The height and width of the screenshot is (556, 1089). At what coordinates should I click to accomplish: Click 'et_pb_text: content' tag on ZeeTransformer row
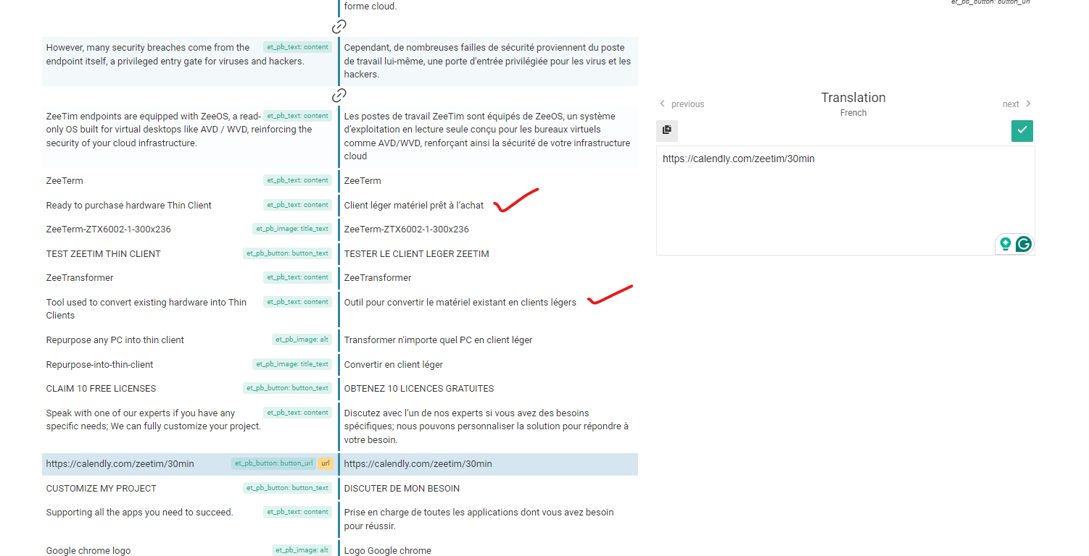297,277
